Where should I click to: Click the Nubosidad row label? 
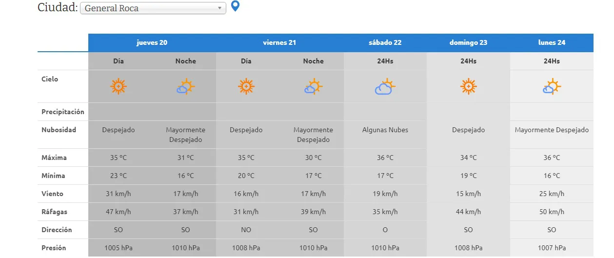(x=59, y=130)
